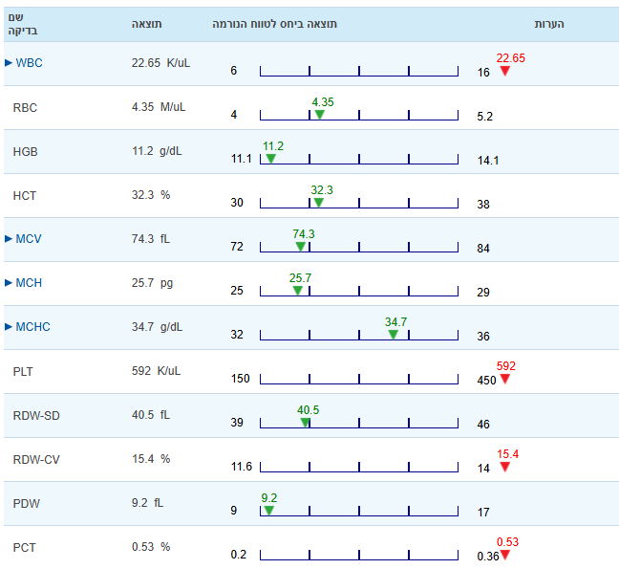Screen dimensions: 619x569
Task: Click the HGB test name
Action: click(x=25, y=152)
